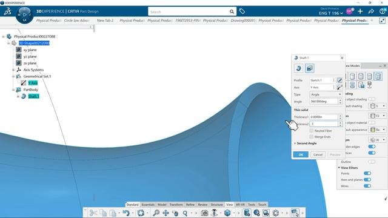Image resolution: width=388 pixels, height=218 pixels.
Task: Switch to the Model toolbar tab
Action: [162, 205]
